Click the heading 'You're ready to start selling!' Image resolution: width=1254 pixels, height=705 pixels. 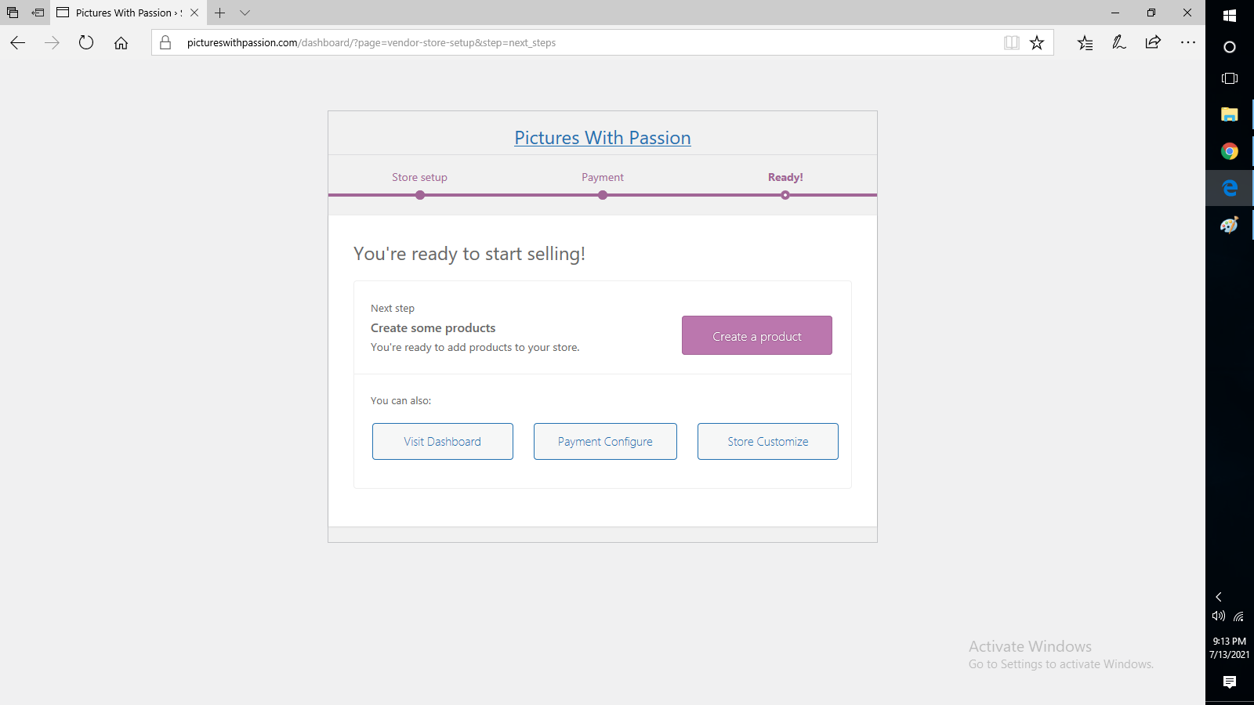tap(469, 254)
